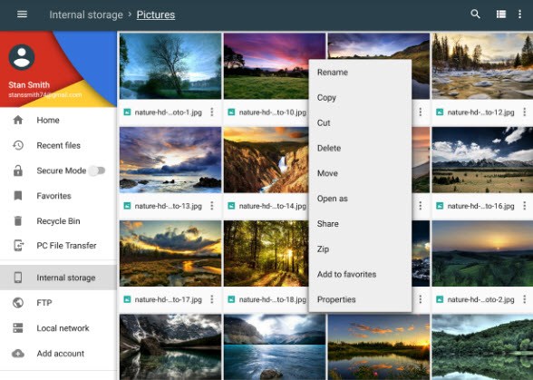Click the search magnifier icon
The image size is (533, 380).
point(475,14)
